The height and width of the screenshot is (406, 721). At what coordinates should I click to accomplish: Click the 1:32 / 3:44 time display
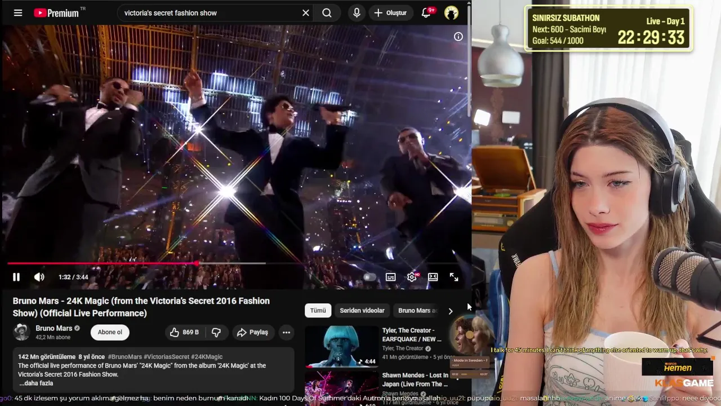point(73,277)
